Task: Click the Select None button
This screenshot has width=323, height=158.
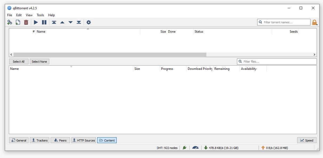Action: click(x=39, y=62)
